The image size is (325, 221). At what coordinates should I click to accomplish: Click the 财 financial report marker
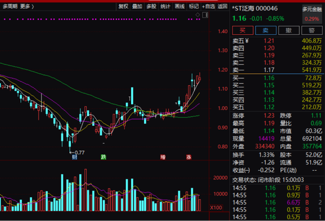point(74,157)
